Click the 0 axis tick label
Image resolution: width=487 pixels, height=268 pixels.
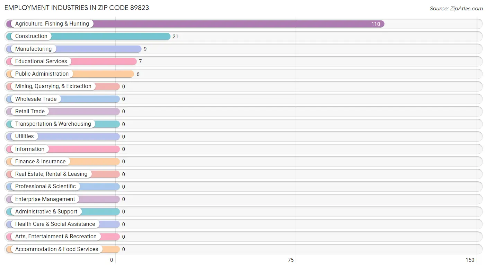coord(112,260)
